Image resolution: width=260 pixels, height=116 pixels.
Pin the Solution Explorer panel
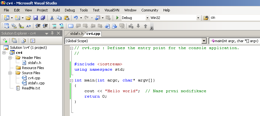(52, 33)
